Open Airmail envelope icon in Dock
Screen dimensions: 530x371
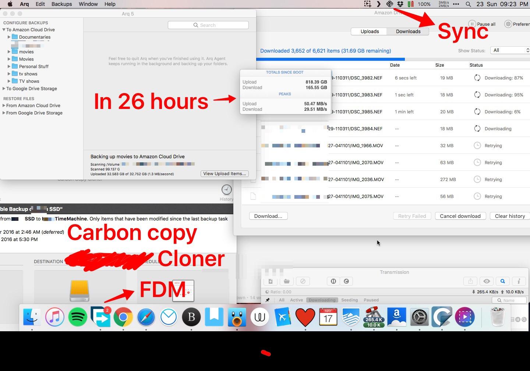pyautogui.click(x=169, y=317)
